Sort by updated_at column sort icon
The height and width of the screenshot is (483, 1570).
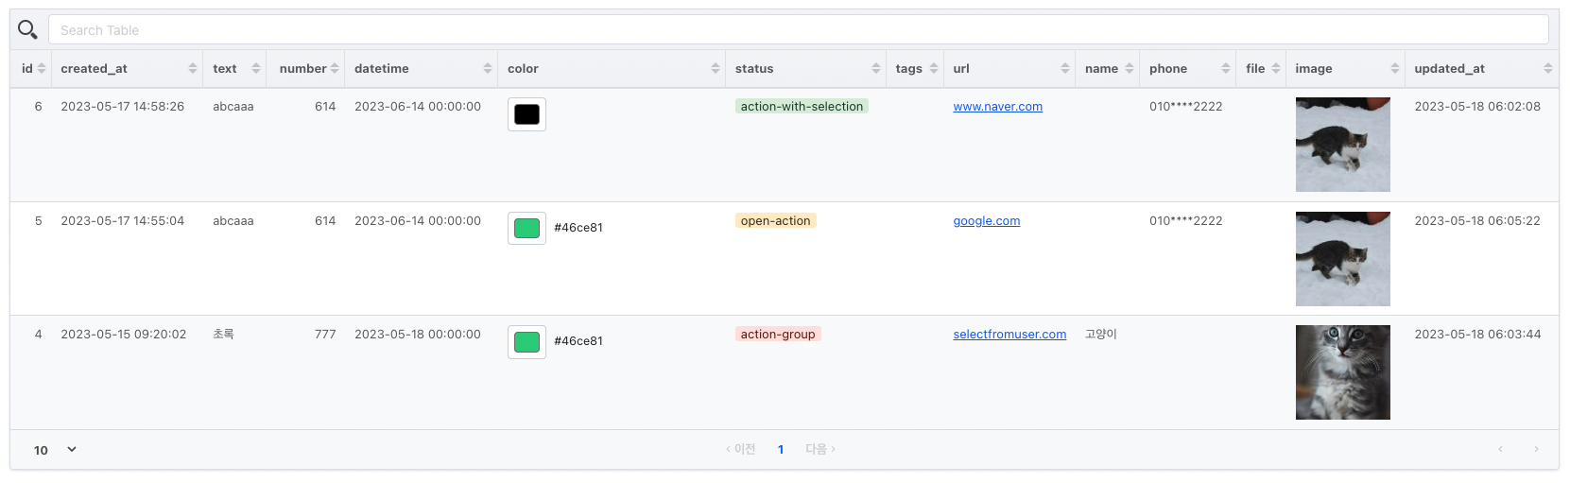[1548, 69]
